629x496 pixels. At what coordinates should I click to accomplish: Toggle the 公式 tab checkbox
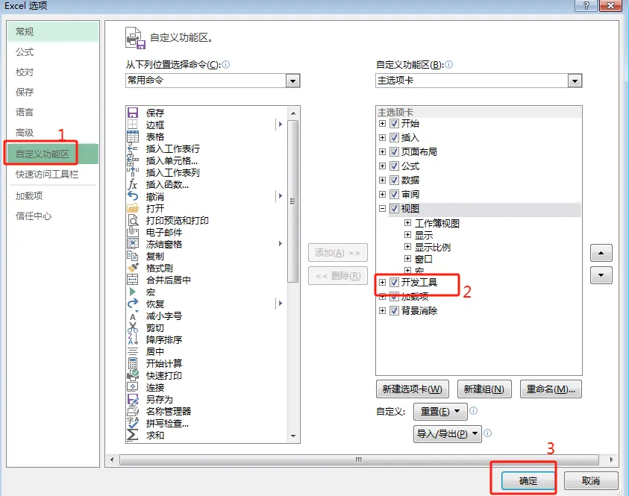(394, 166)
